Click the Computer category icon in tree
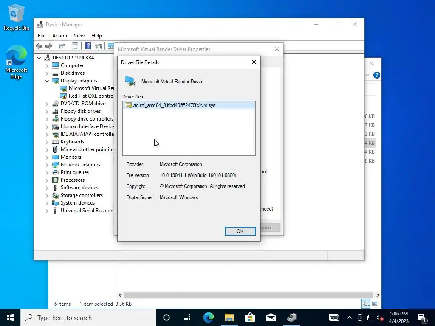The image size is (435, 326). [55, 65]
